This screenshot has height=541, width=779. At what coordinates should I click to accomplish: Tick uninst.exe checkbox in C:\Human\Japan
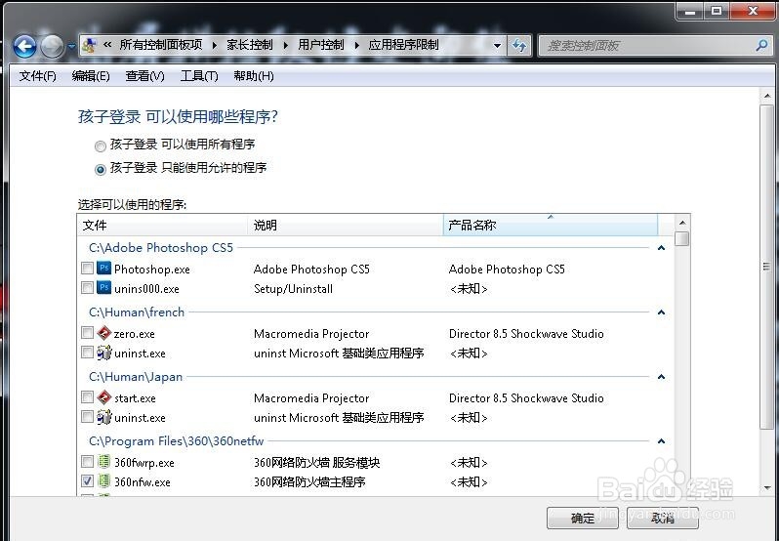click(88, 416)
